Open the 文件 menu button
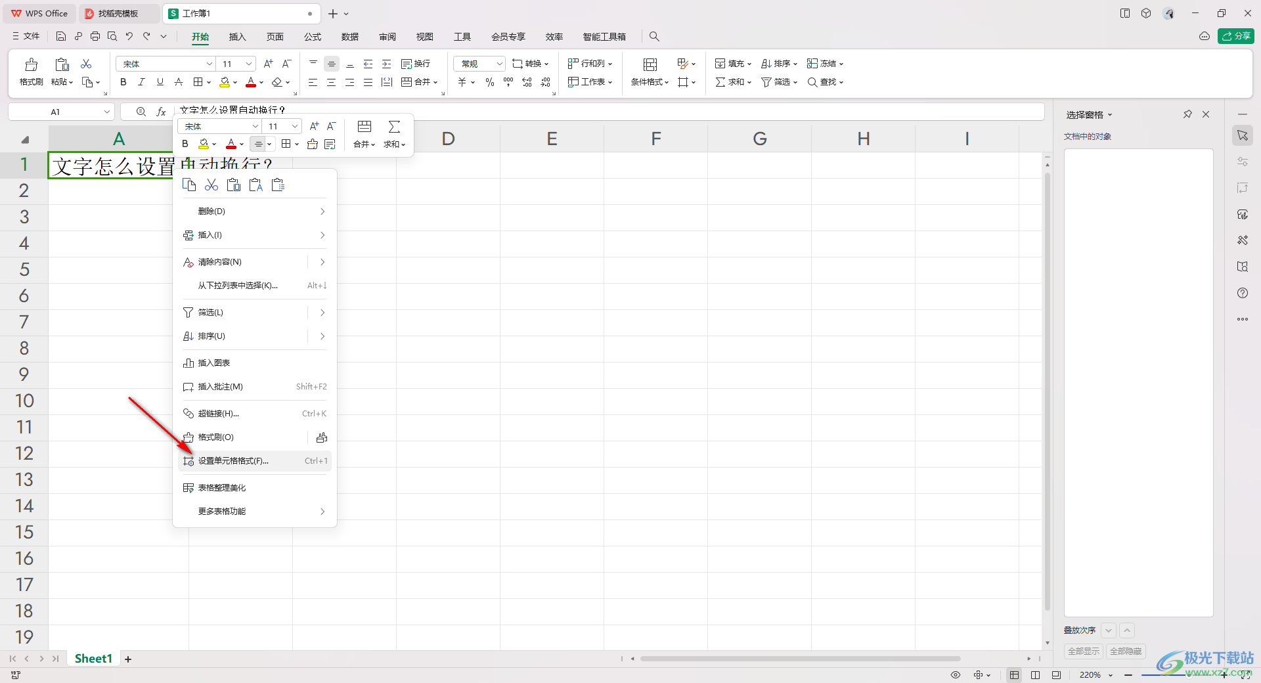Viewport: 1261px width, 683px height. (x=26, y=36)
